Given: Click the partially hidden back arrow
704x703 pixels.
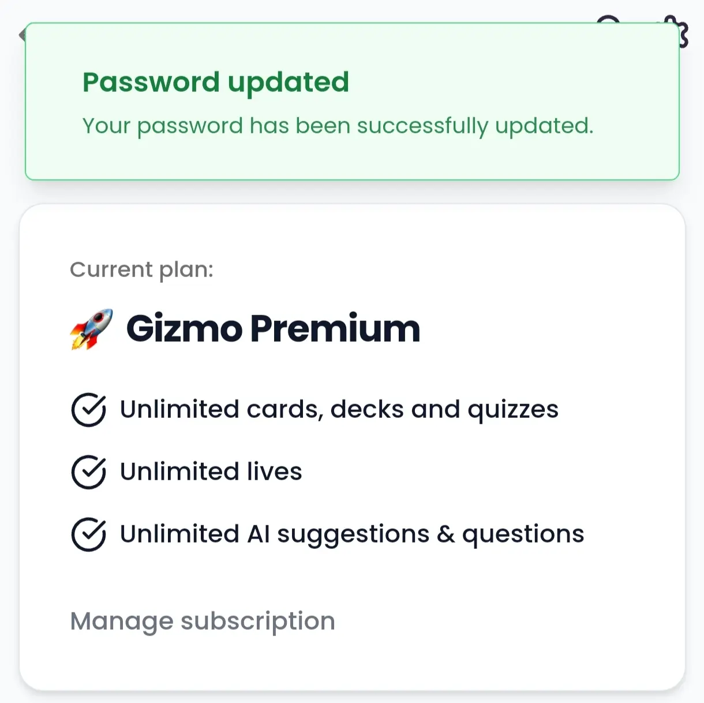Looking at the screenshot, I should tap(23, 35).
